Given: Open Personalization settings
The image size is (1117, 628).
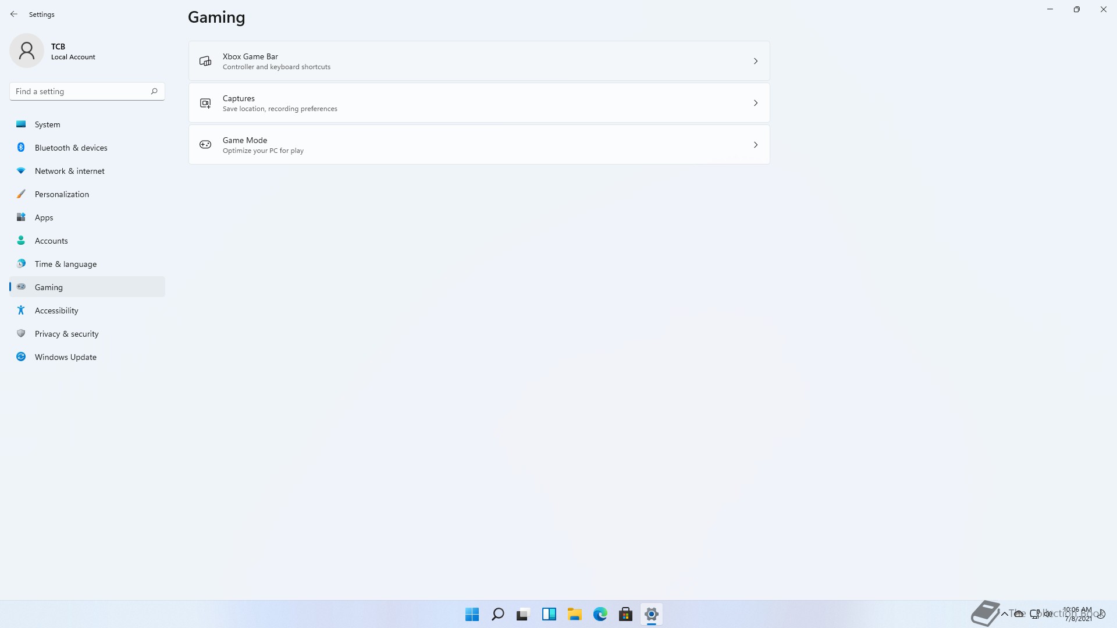Looking at the screenshot, I should point(62,194).
